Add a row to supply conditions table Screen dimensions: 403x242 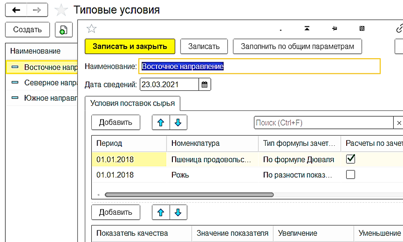coord(116,122)
